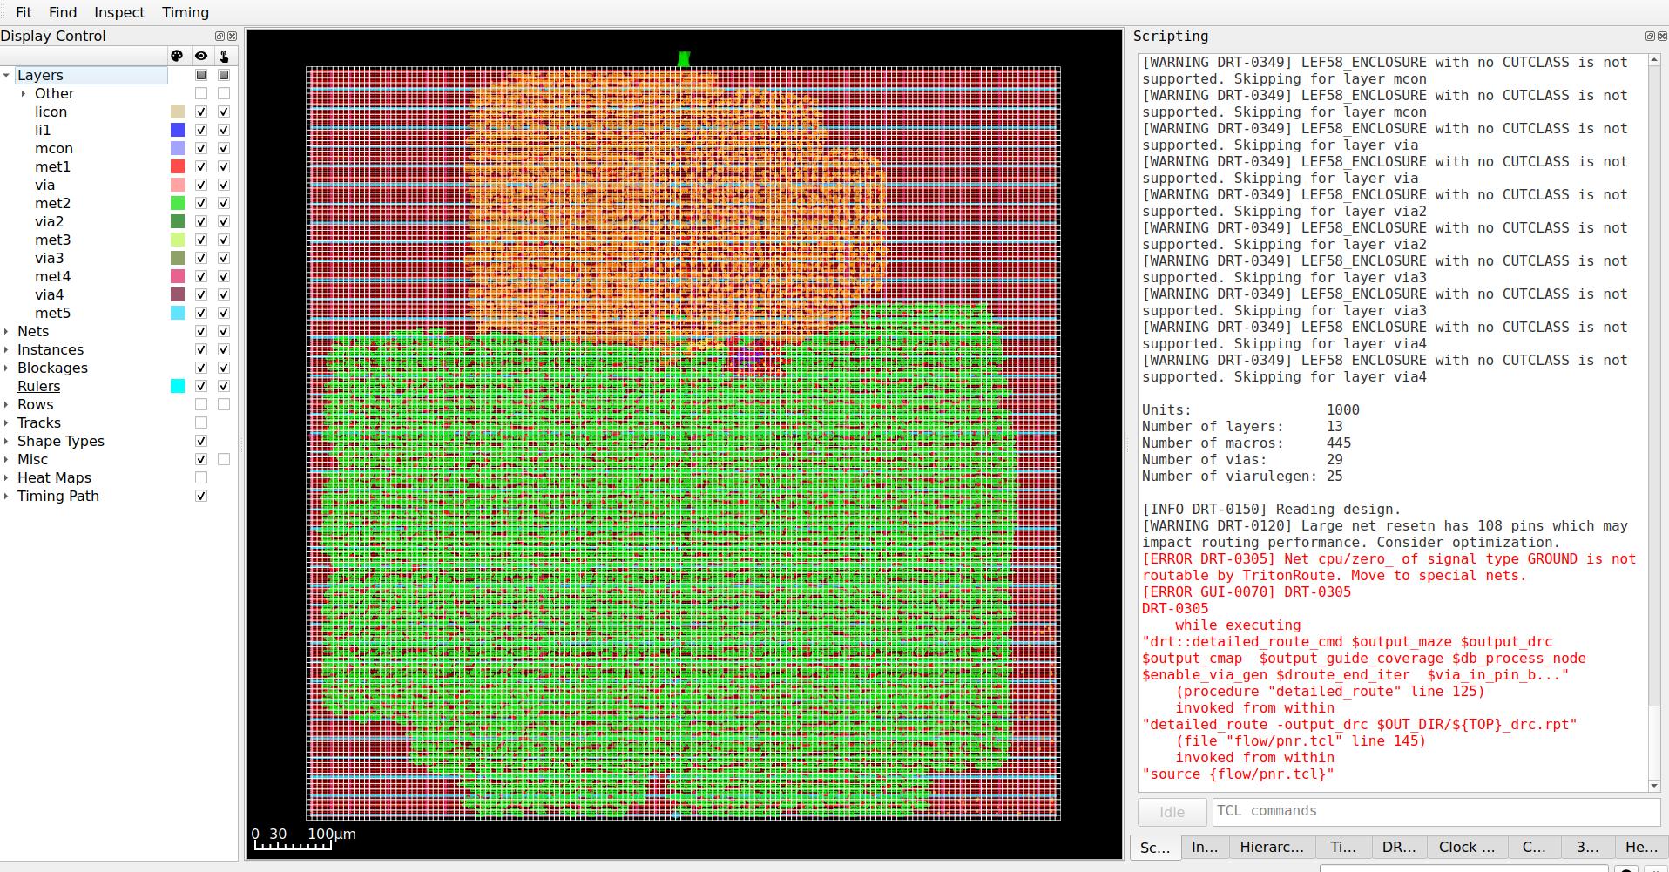Screen dimensions: 1669x872
Task: Open the Timing menu
Action: pyautogui.click(x=186, y=12)
